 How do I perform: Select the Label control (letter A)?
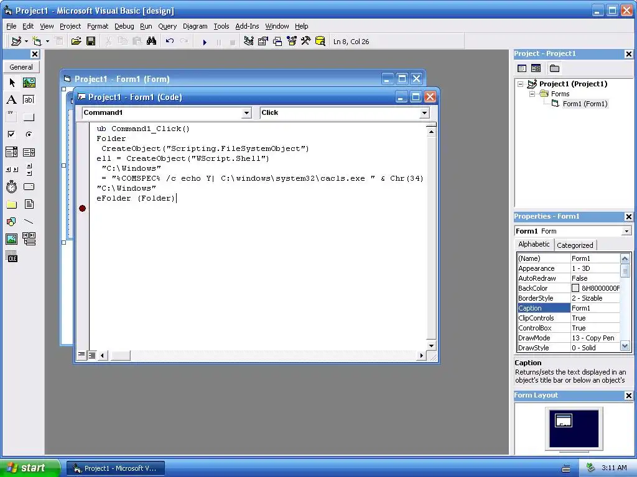(x=12, y=100)
